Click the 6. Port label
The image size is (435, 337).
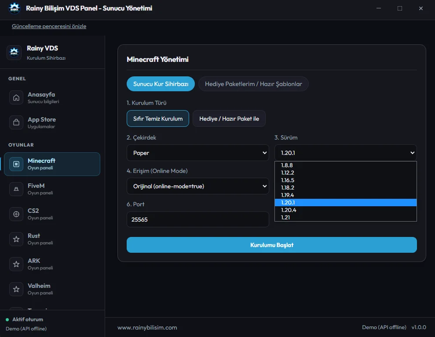[135, 204]
